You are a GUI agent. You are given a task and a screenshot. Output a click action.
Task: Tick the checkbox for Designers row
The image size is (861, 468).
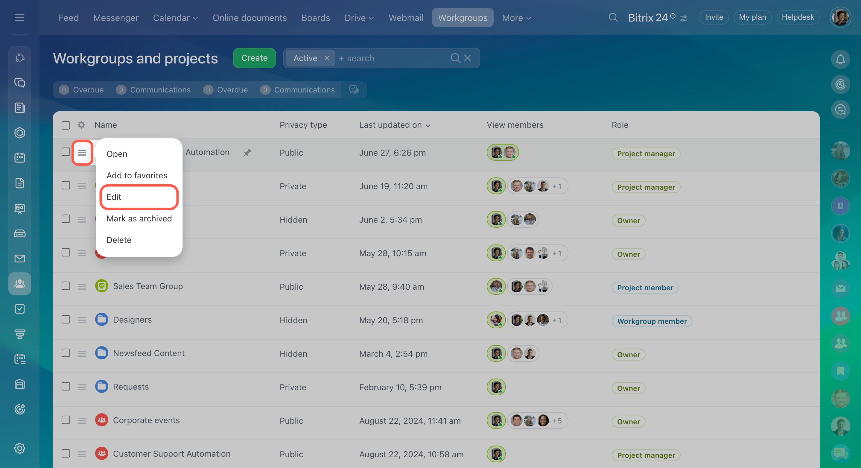pos(66,320)
